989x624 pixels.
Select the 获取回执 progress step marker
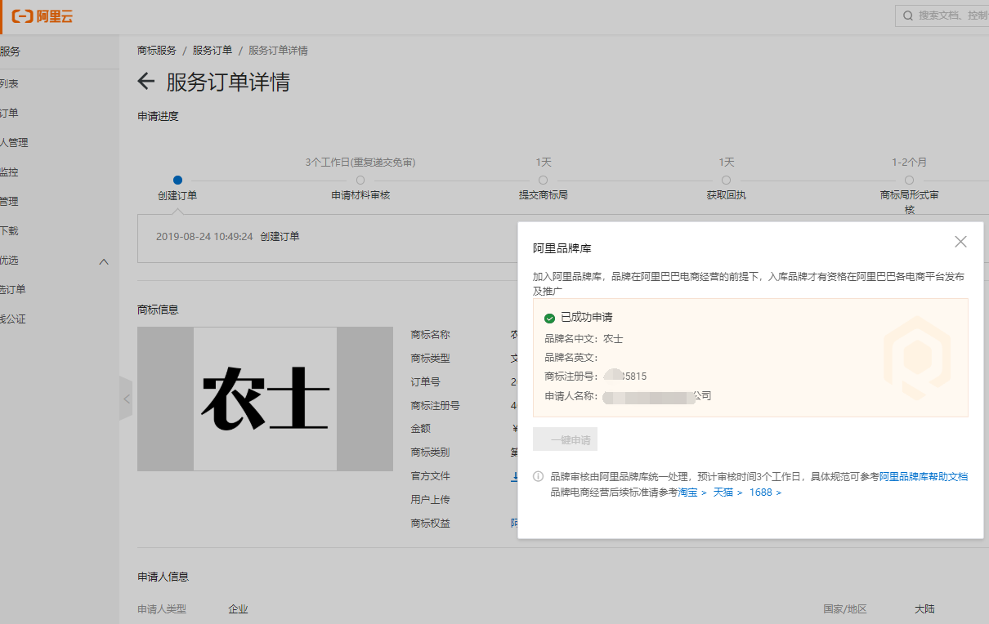[x=727, y=180]
